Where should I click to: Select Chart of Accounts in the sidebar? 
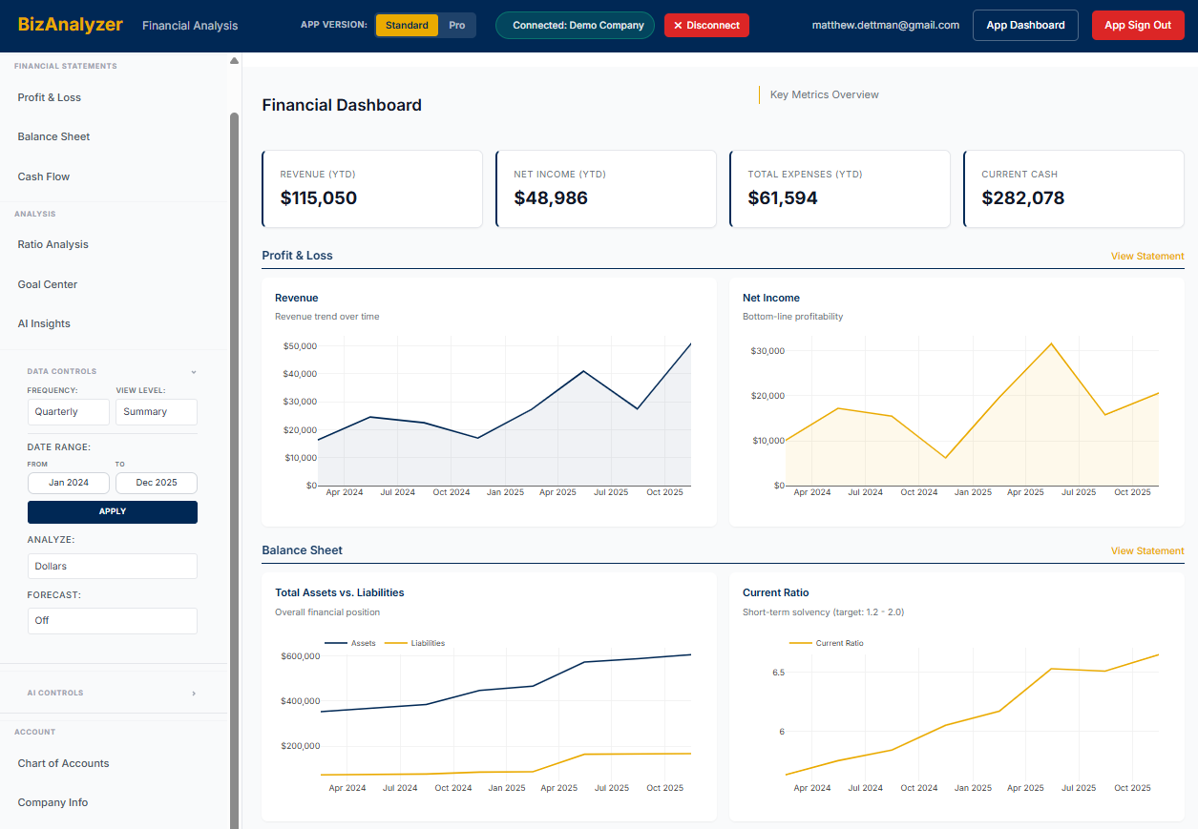(63, 763)
